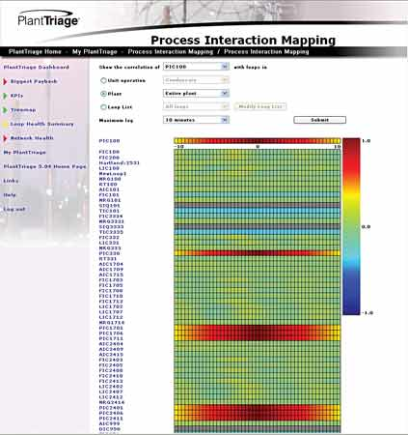Open the PlantTriage Dashboard sidebar link
The height and width of the screenshot is (435, 408).
pyautogui.click(x=37, y=68)
